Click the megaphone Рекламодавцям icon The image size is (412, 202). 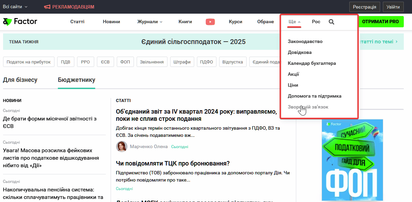(47, 7)
